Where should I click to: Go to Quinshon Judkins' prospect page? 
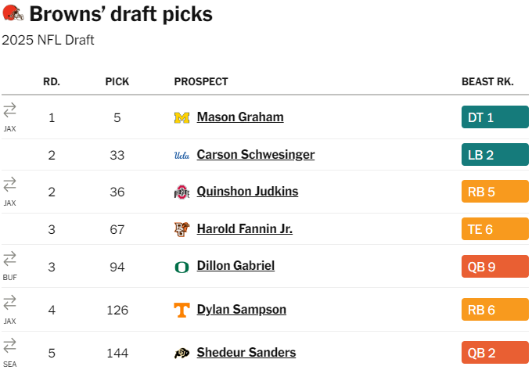point(247,192)
